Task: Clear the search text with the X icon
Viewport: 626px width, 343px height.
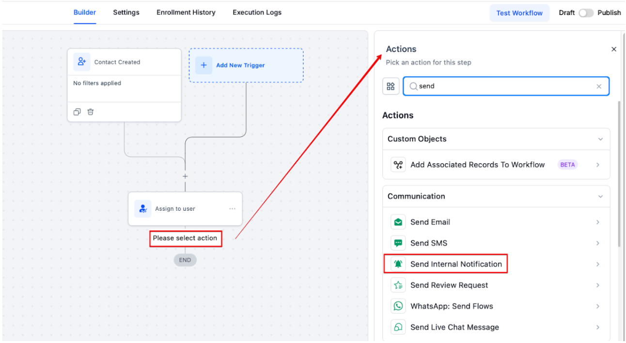Action: (x=599, y=86)
